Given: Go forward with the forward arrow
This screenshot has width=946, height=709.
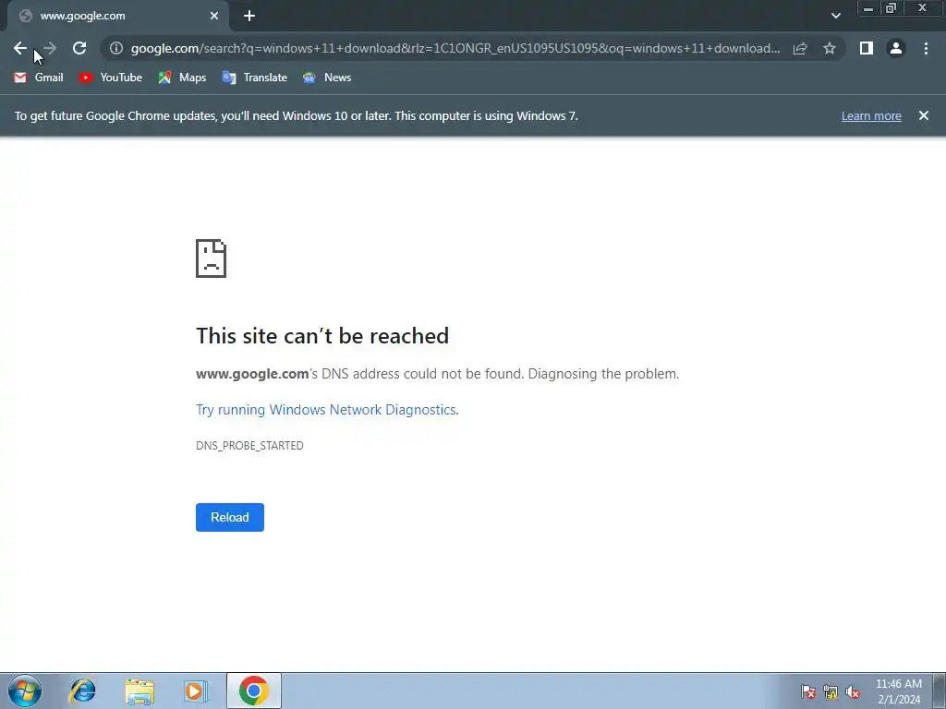Looking at the screenshot, I should click(50, 48).
